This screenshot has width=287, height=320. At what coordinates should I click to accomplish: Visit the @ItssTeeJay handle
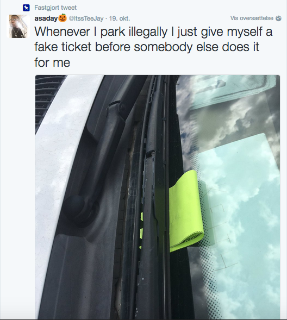tap(86, 18)
